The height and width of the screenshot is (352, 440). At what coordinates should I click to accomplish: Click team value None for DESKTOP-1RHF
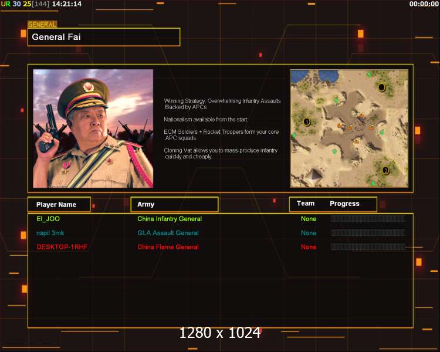click(309, 247)
